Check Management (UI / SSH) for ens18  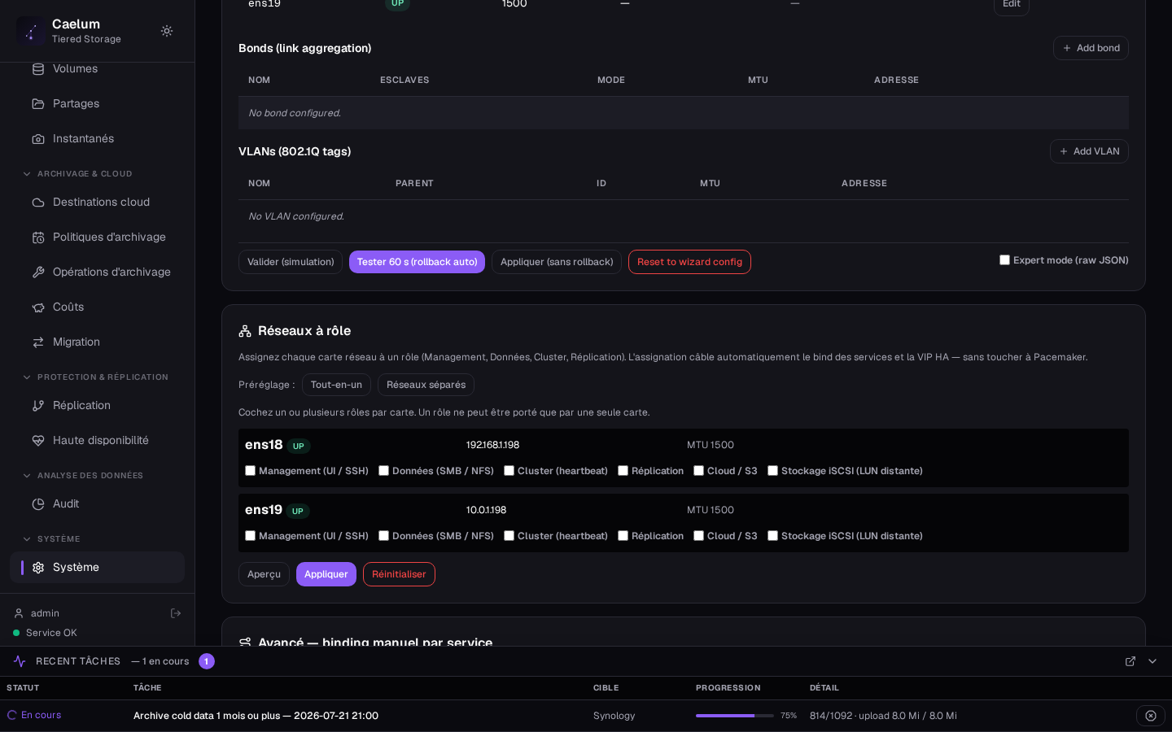pyautogui.click(x=251, y=471)
